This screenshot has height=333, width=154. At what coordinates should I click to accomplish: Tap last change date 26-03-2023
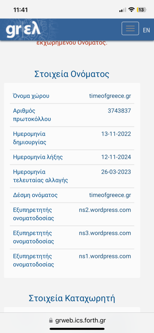pyautogui.click(x=116, y=172)
